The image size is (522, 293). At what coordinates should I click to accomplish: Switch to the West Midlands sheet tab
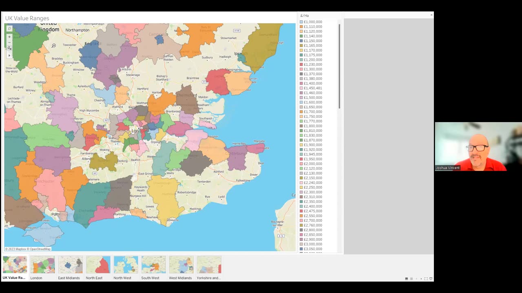(x=181, y=268)
